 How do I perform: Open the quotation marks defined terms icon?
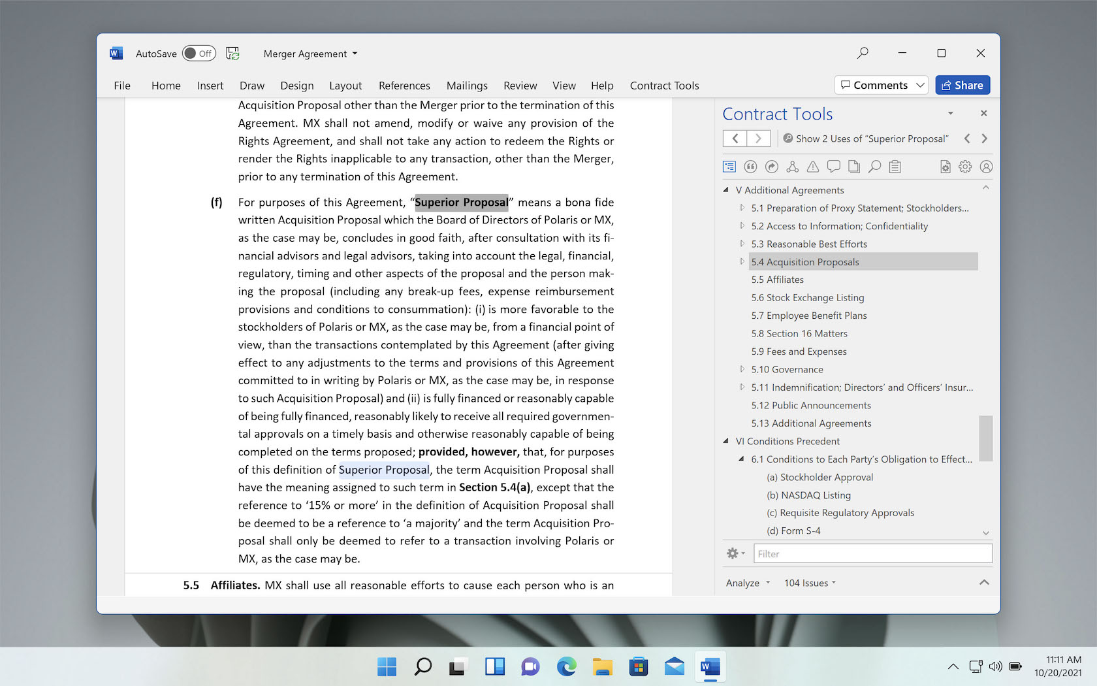[750, 167]
